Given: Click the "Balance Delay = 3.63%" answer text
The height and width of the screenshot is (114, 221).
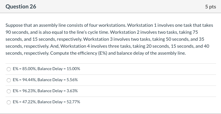Looking at the screenshot, I should coord(58,91).
